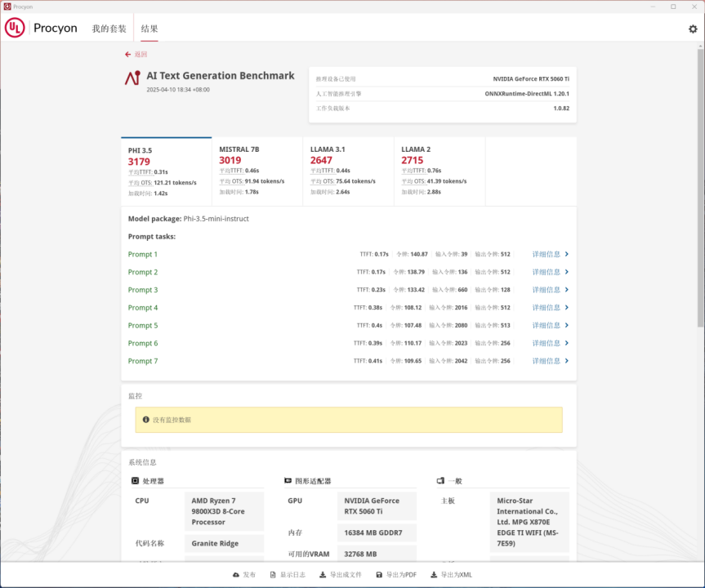Select the LLAMA 3.1 score tab
The image size is (705, 588).
[x=349, y=171]
